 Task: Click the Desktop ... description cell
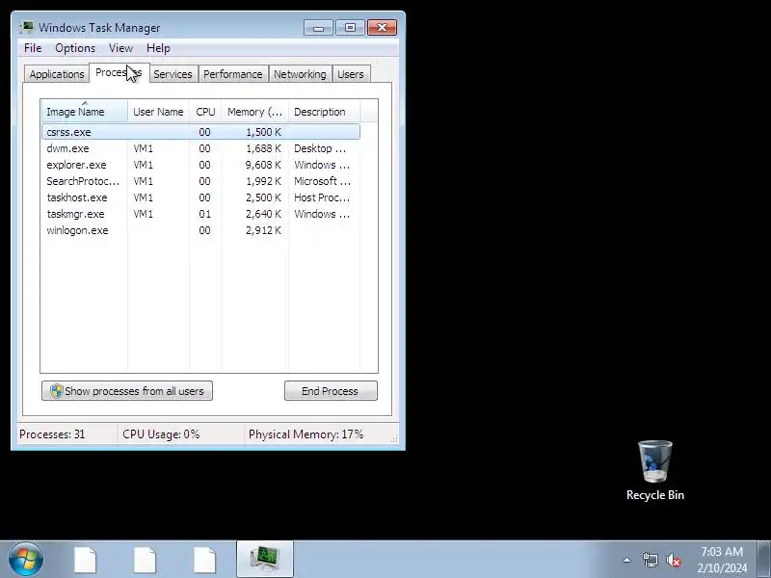(320, 148)
